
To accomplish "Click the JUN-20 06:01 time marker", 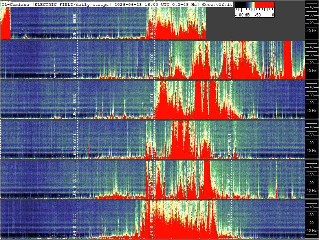I will pyautogui.click(x=75, y=146).
